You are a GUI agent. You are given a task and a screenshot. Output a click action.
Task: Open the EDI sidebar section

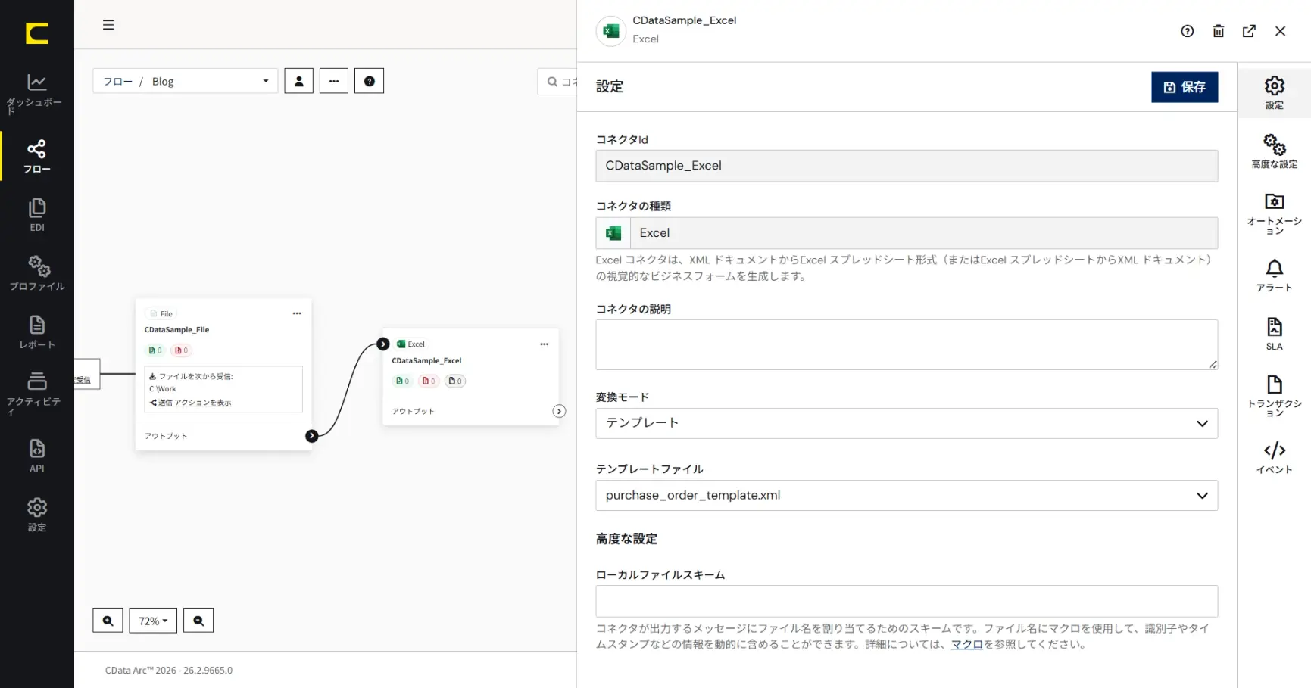tap(36, 215)
